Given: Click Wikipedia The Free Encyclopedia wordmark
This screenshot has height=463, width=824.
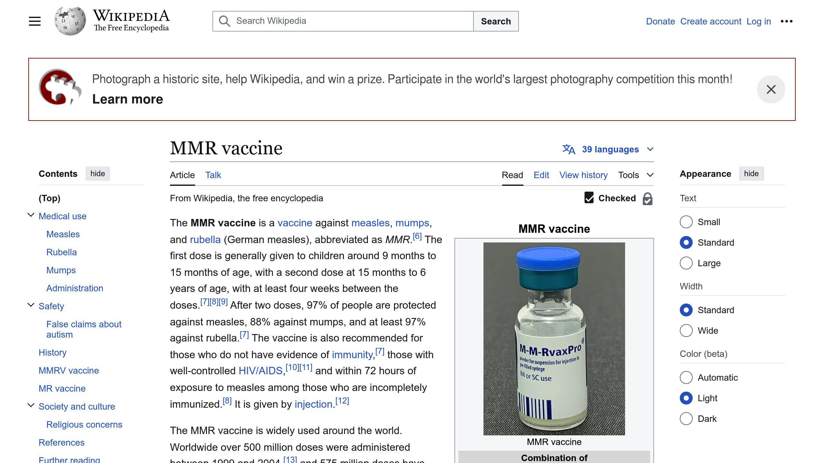Looking at the screenshot, I should click(131, 21).
